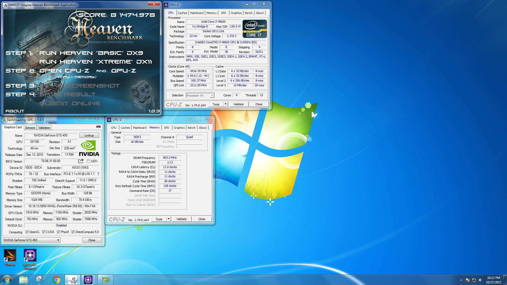Open Bench tab in Memory CPU-Z window
The width and height of the screenshot is (507, 285).
[191, 128]
